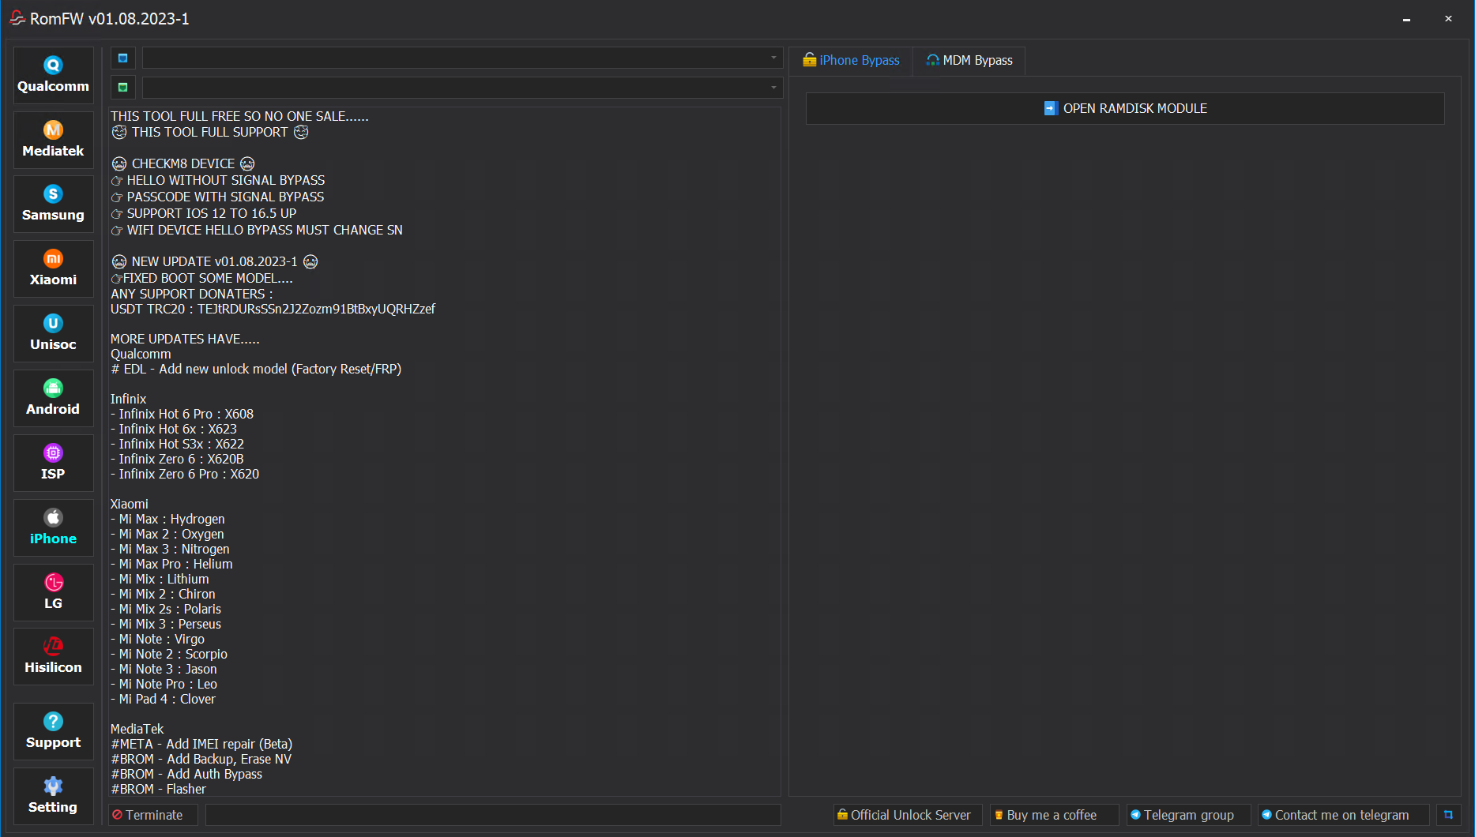This screenshot has height=837, width=1475.
Task: Expand the first top dropdown list
Action: (462, 58)
